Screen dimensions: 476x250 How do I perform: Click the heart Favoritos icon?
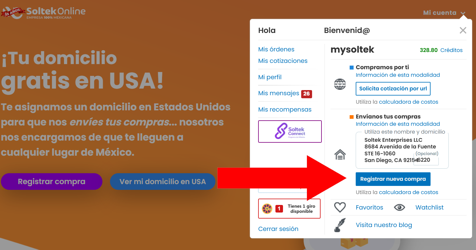click(x=340, y=207)
